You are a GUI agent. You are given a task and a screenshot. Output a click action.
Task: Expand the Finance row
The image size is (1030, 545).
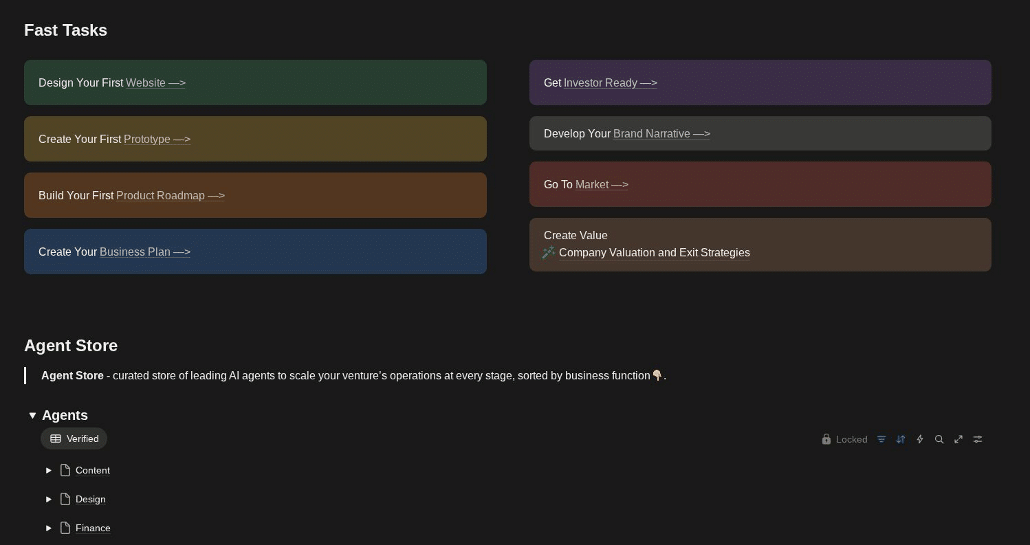pyautogui.click(x=49, y=528)
